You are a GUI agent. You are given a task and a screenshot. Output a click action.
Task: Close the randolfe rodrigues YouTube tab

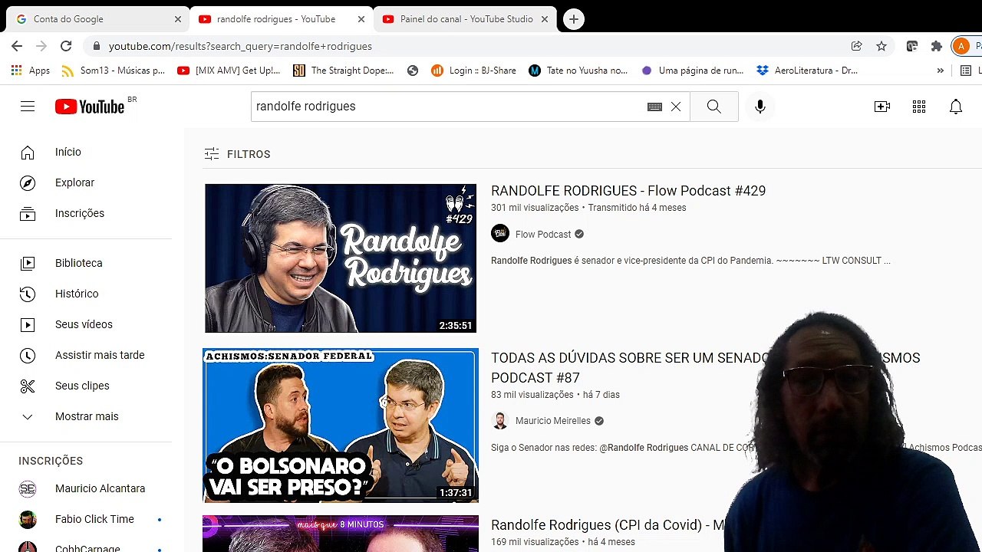[x=361, y=19]
